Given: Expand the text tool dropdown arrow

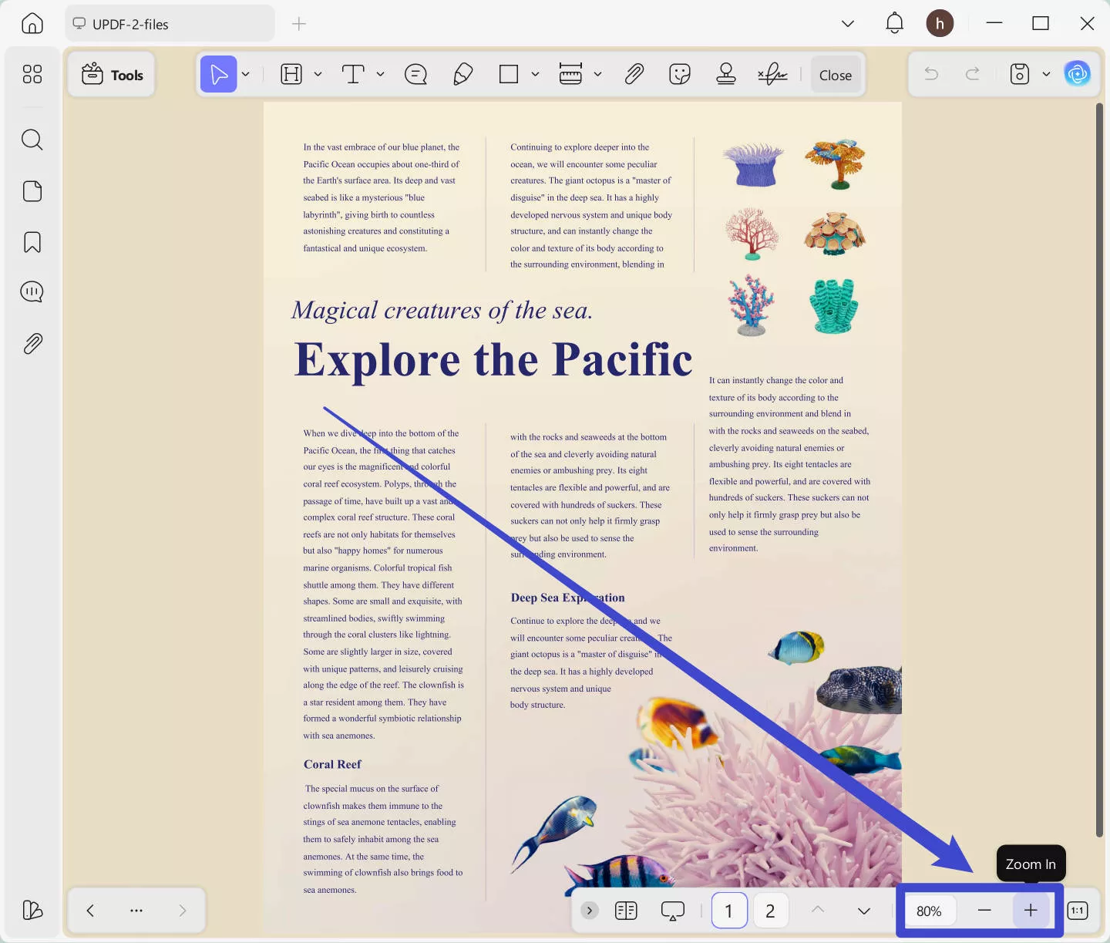Looking at the screenshot, I should 380,75.
